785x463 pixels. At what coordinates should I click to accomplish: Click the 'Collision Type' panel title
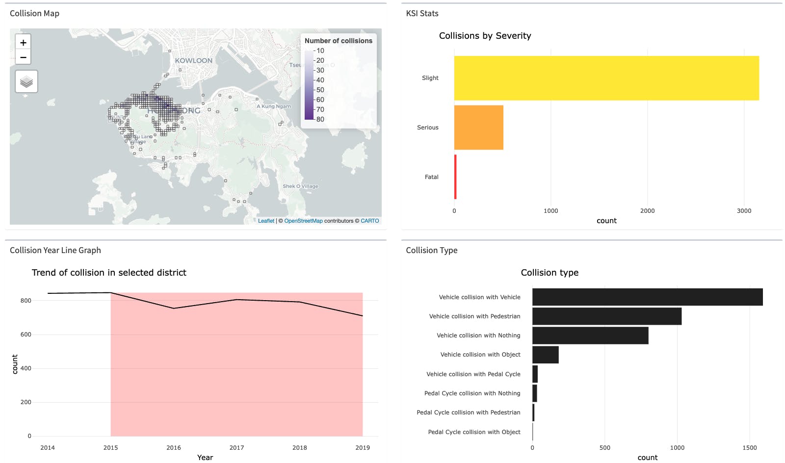coord(432,250)
